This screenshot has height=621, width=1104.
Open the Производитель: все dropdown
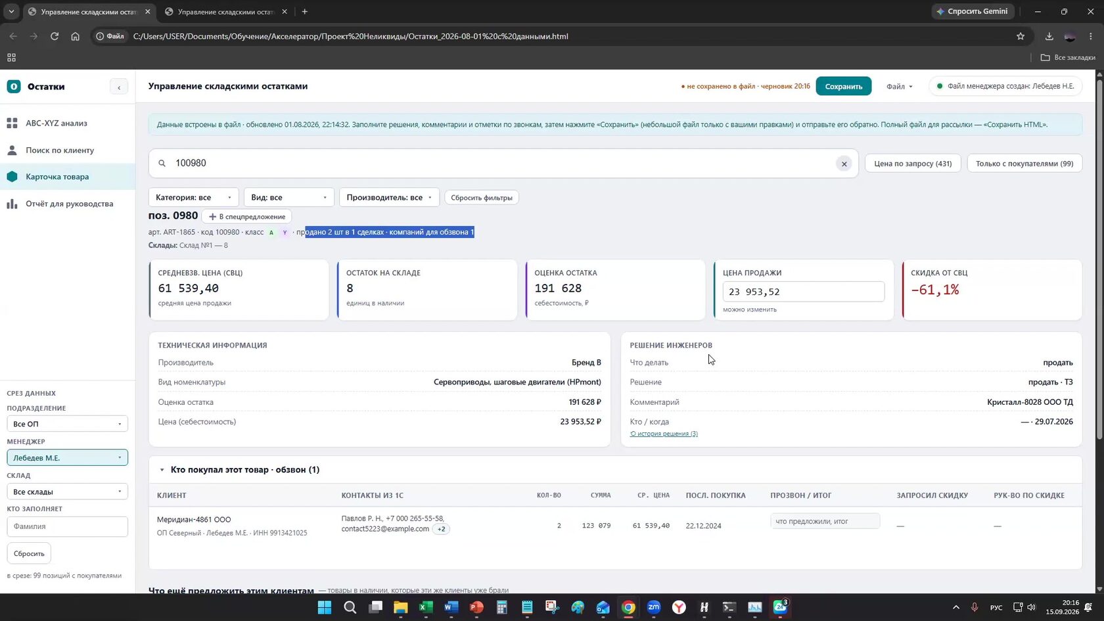coord(389,197)
